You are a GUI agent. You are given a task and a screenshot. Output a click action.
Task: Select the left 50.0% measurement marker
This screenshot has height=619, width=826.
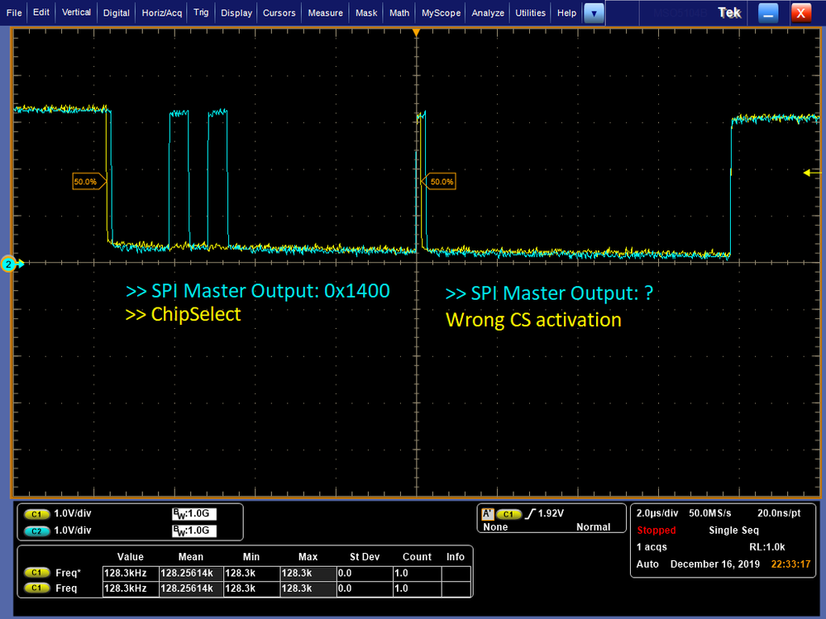[88, 182]
